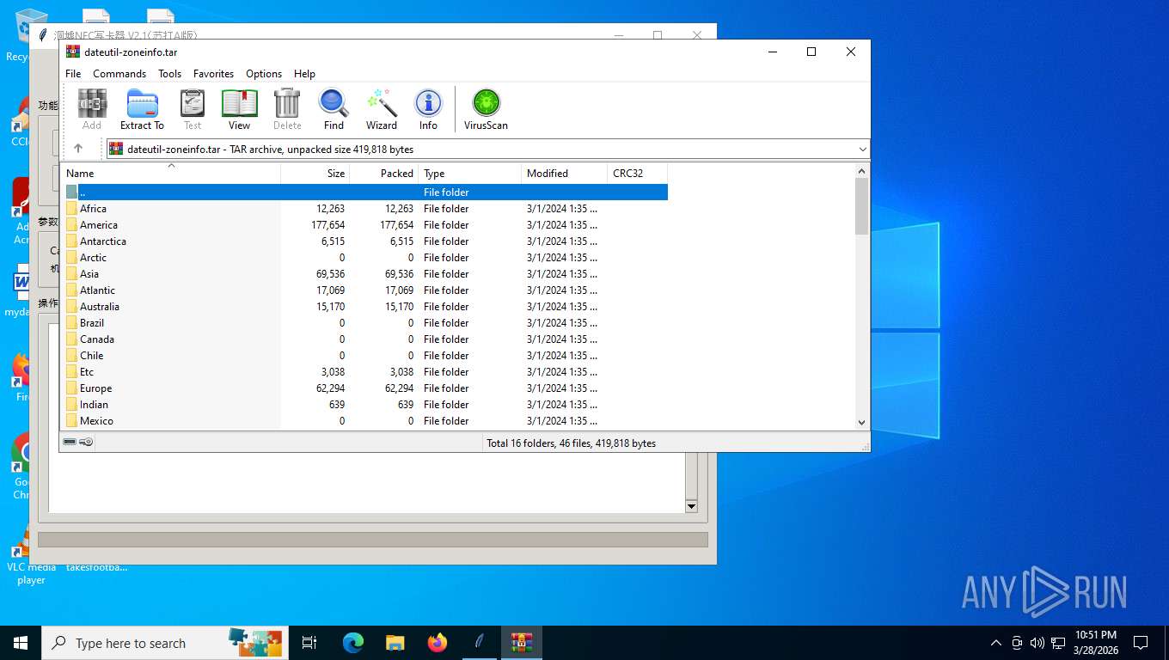The width and height of the screenshot is (1169, 660).
Task: Click the Test archive icon
Action: [x=193, y=109]
